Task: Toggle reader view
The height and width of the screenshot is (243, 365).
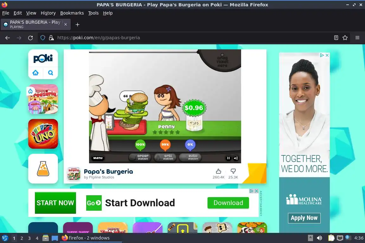Action: [x=336, y=38]
